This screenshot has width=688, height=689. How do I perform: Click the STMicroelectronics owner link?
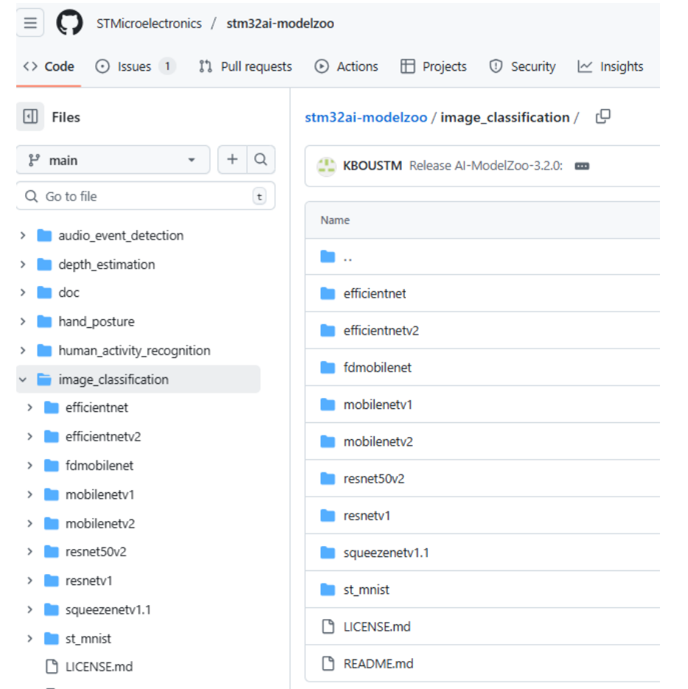pyautogui.click(x=149, y=24)
